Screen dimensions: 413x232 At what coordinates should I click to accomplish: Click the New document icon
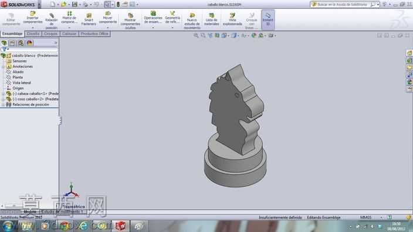tap(53, 5)
